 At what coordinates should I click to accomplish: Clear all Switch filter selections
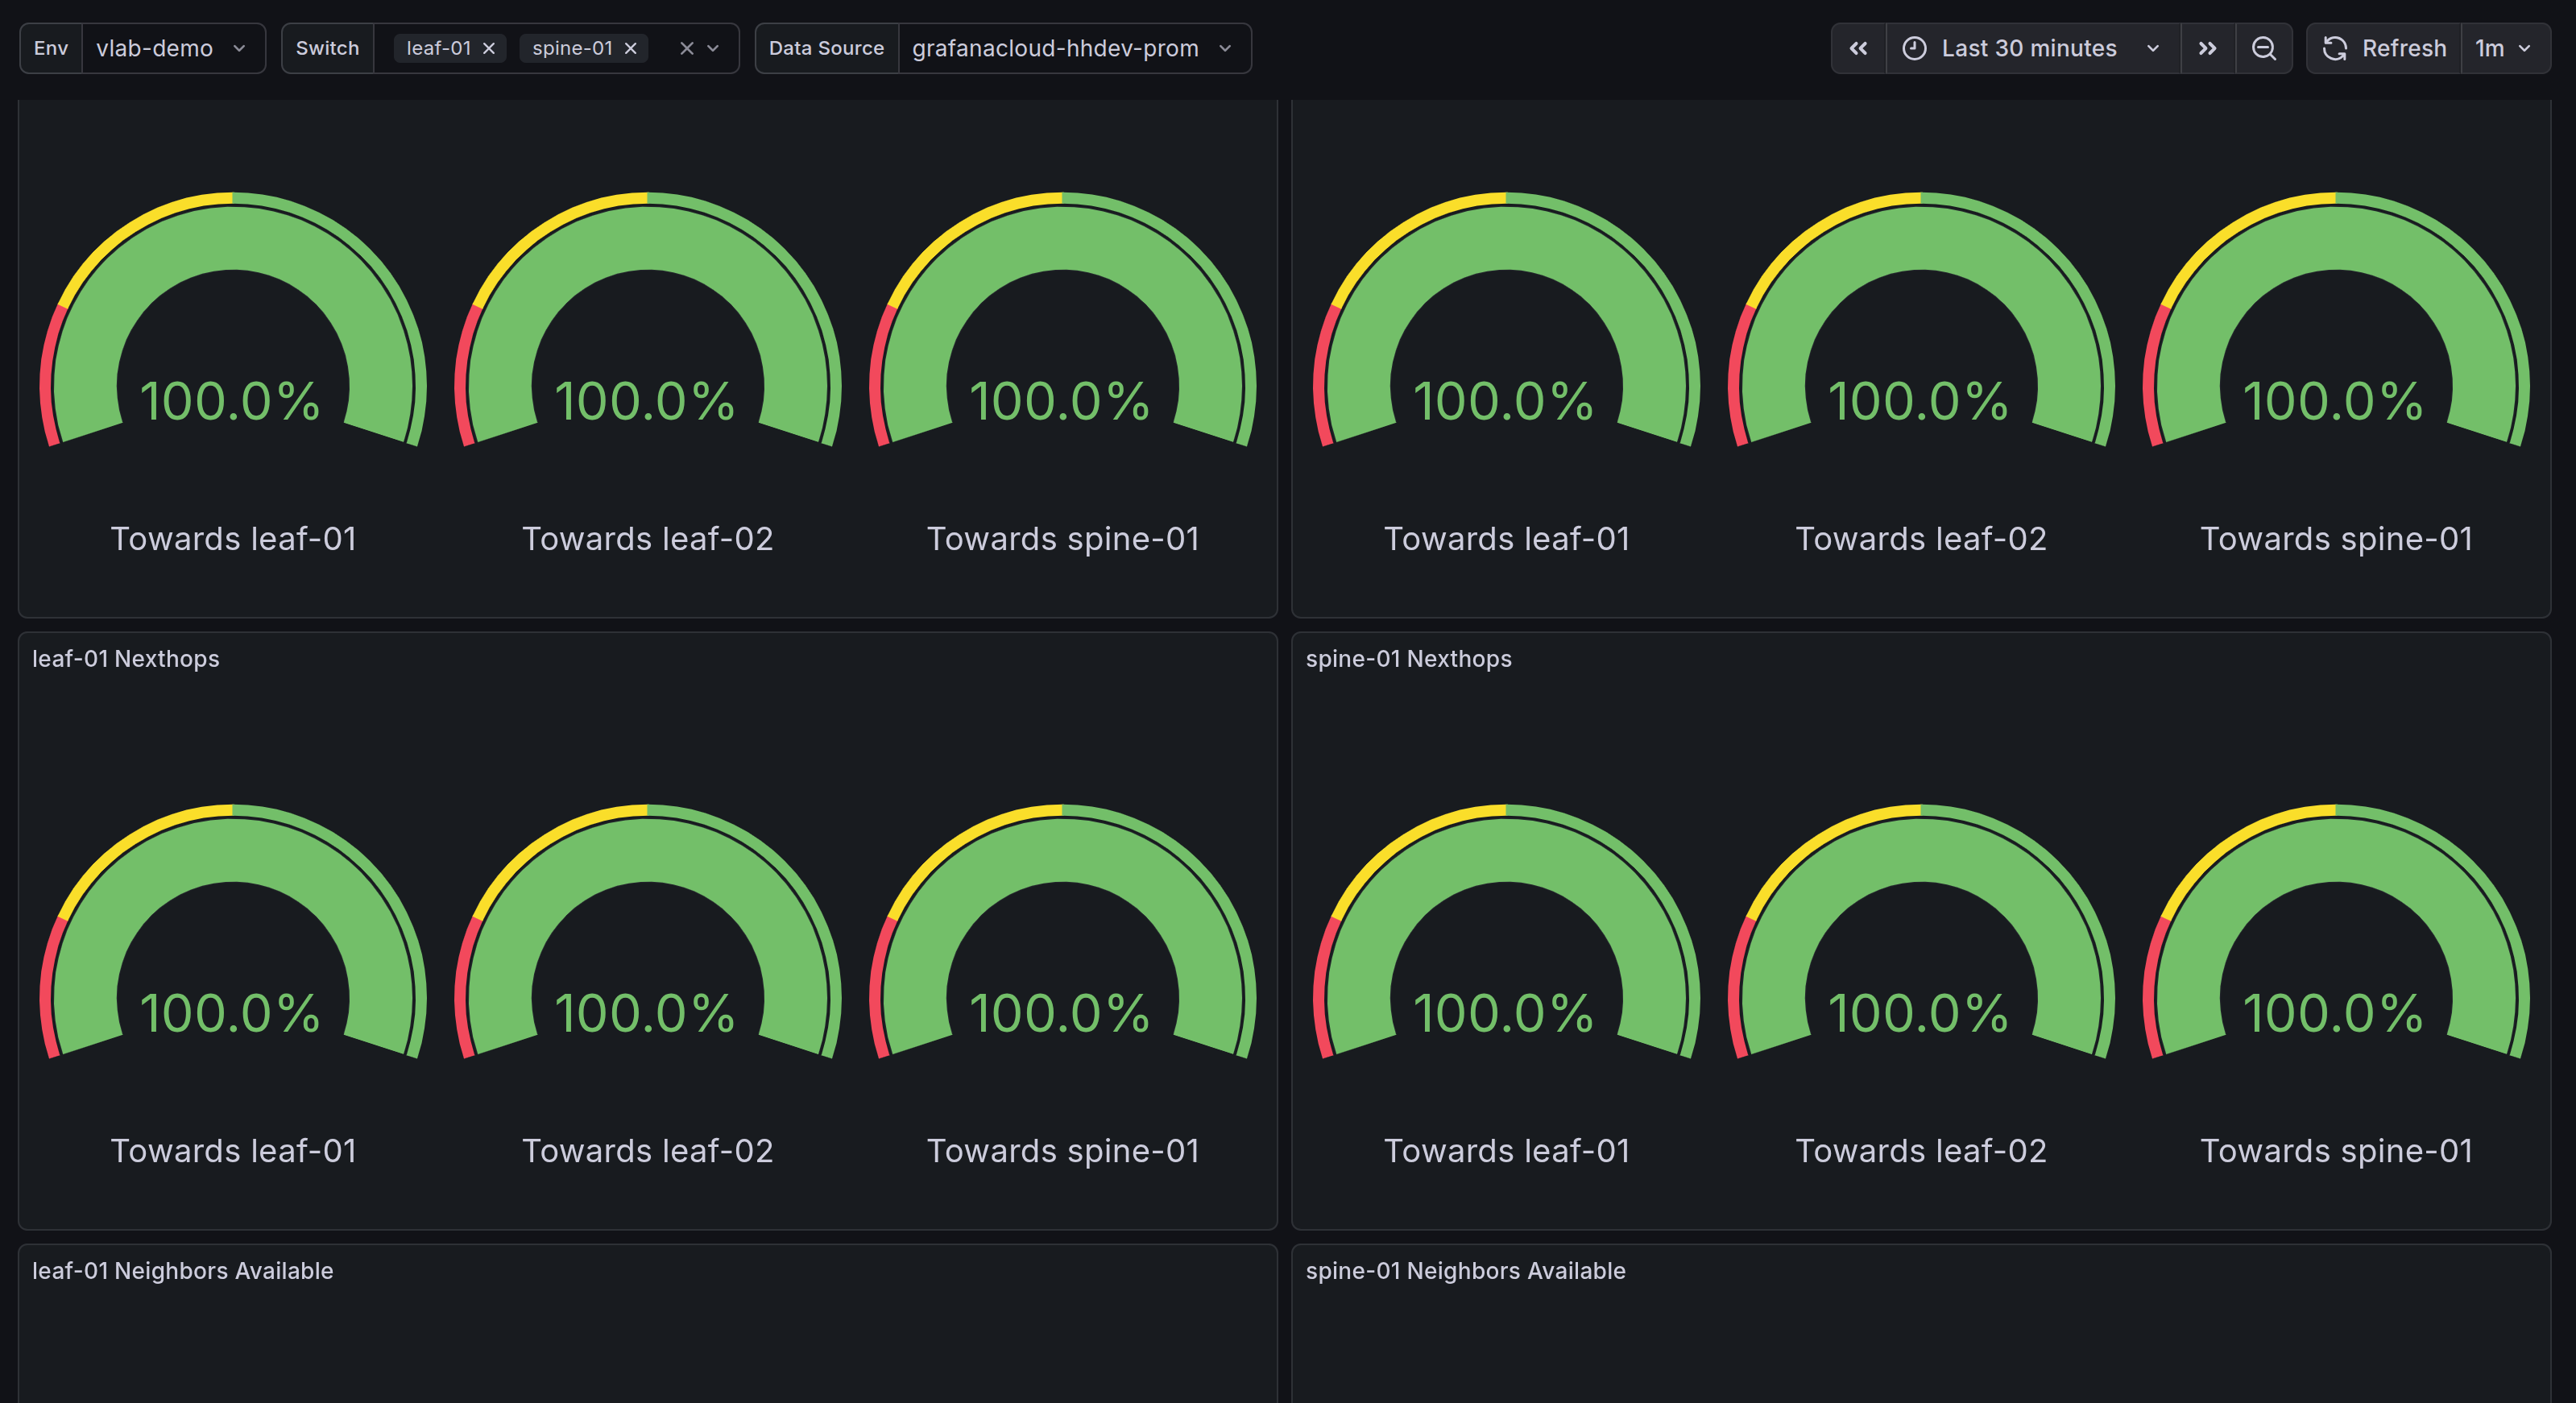click(x=686, y=48)
